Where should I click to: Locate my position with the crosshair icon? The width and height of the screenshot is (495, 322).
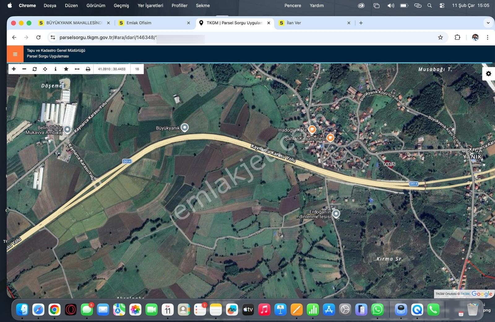45,69
